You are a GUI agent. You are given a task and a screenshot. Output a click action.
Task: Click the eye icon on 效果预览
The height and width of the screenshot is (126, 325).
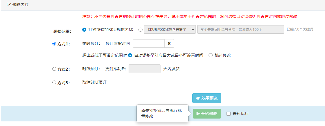pos(198,98)
